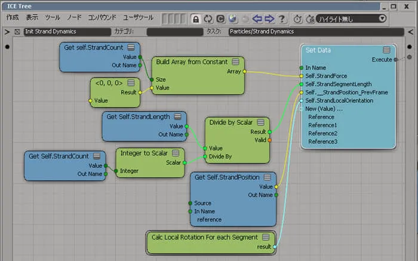Open the ユーザツール menu
418x261 pixels.
[138, 17]
